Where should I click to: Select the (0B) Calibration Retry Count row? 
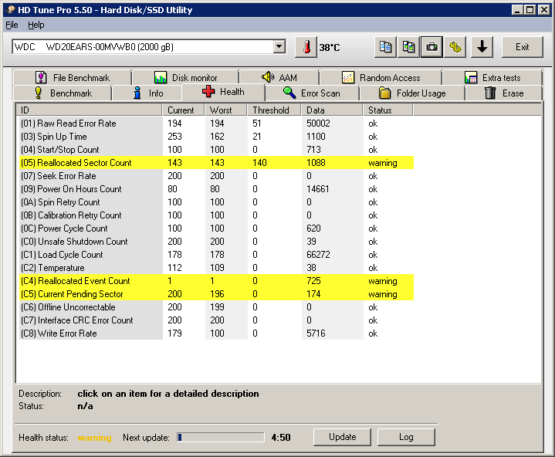pyautogui.click(x=216, y=215)
